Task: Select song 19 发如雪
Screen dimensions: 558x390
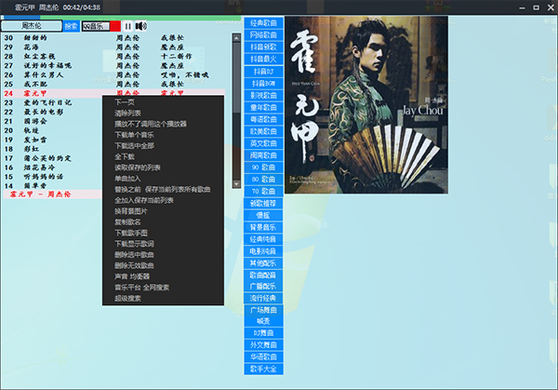Action: (x=52, y=140)
